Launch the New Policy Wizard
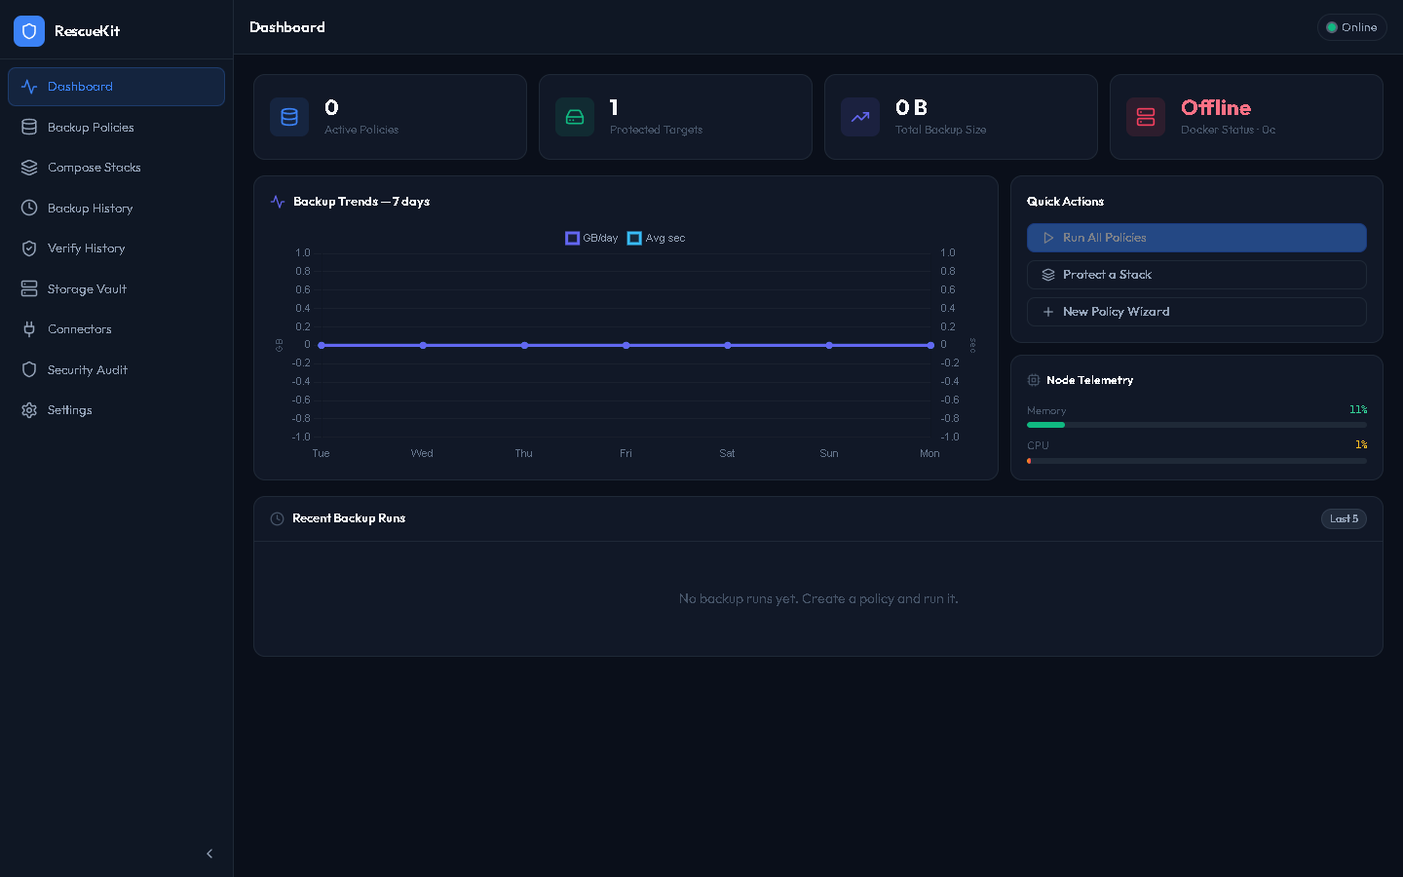 click(1196, 312)
